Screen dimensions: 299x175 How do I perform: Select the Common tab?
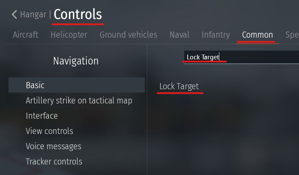pos(257,35)
